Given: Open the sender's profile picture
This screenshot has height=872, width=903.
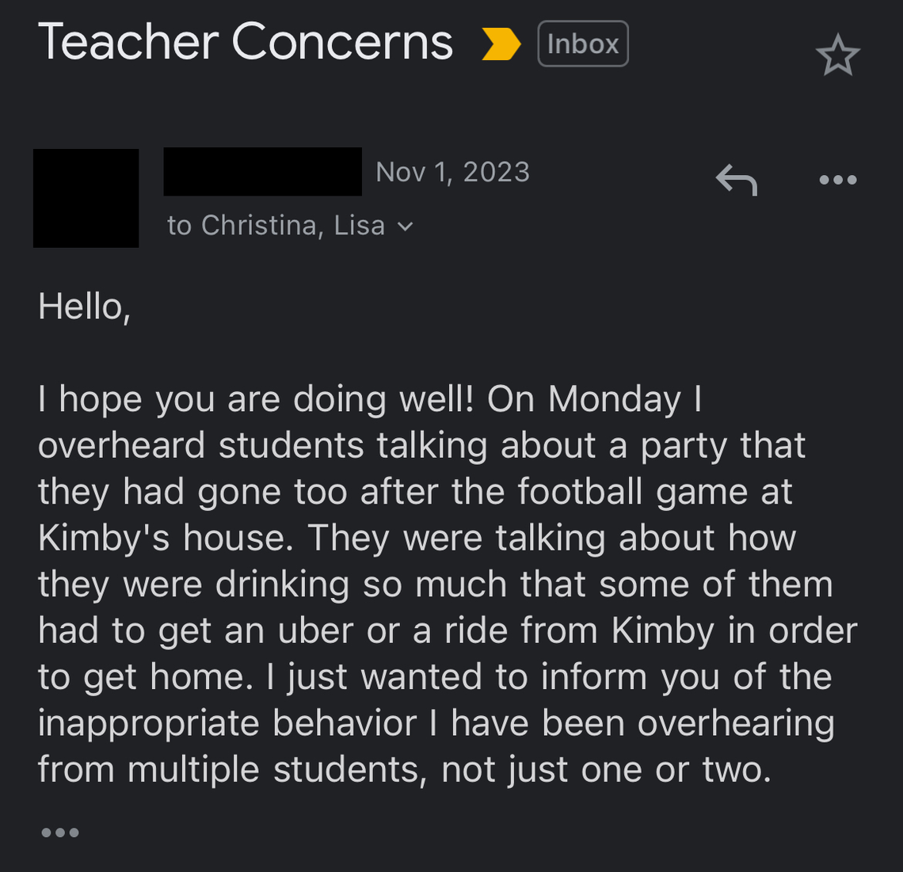Looking at the screenshot, I should point(86,198).
